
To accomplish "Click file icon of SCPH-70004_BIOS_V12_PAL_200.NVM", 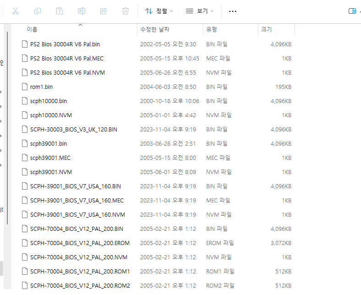I will point(25,257).
